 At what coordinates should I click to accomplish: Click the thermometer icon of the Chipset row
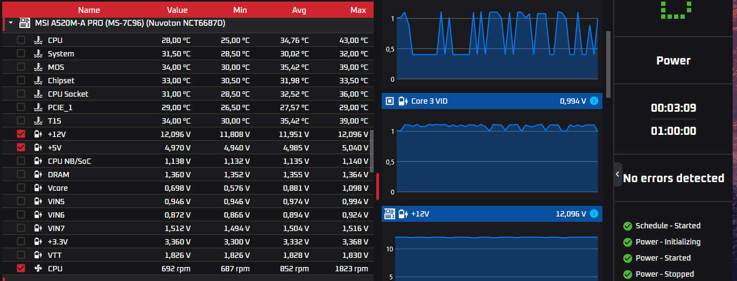tap(38, 80)
